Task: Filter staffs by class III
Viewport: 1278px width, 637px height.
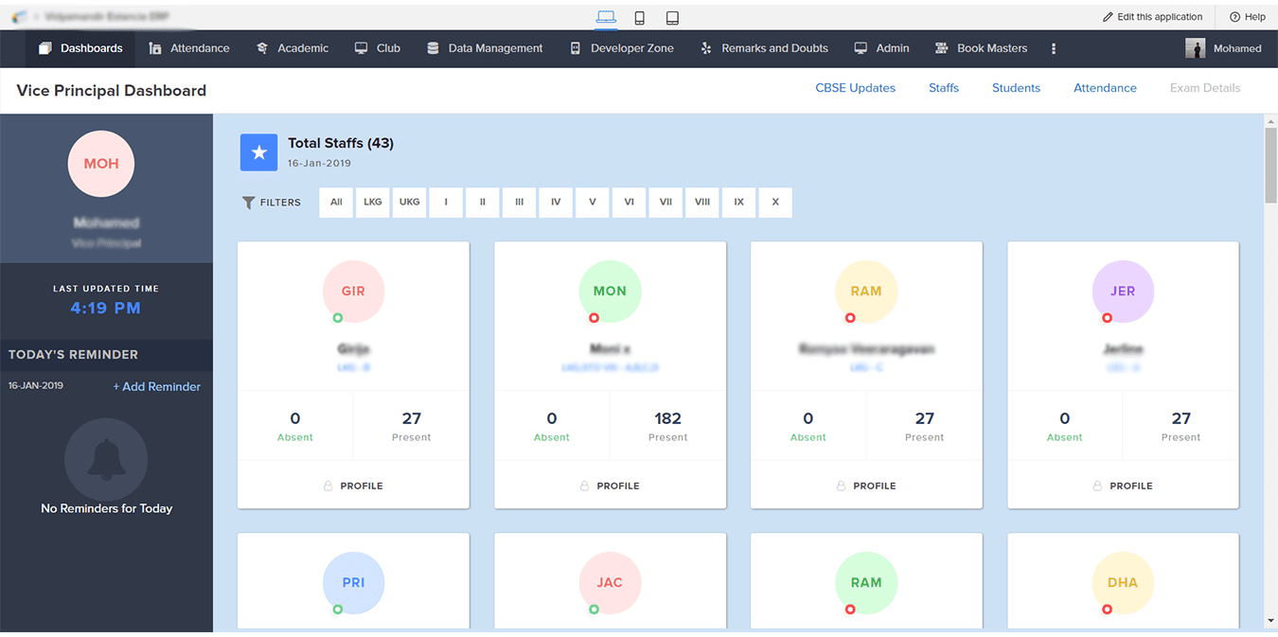Action: point(520,203)
